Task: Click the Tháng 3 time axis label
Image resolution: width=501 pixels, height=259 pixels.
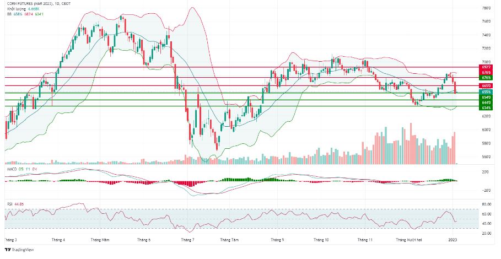Action: point(10,240)
